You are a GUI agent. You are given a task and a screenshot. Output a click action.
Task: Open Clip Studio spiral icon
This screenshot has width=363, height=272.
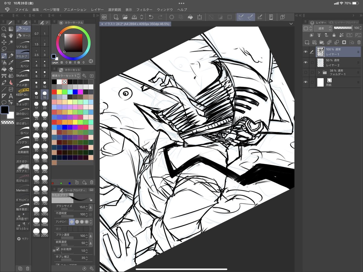tap(104, 17)
